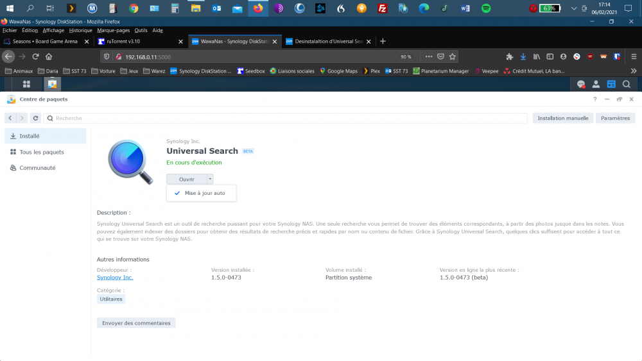Open the Synology Inc. developer link

pos(115,278)
